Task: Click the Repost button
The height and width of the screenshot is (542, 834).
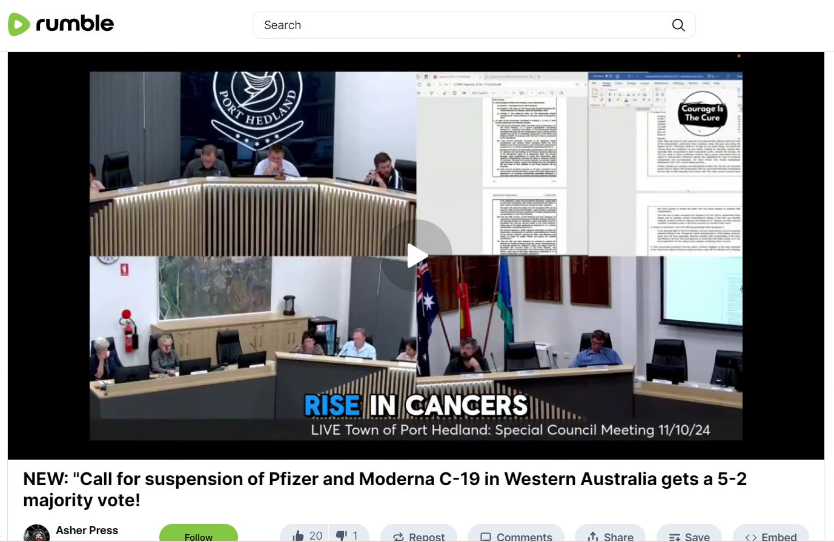Action: pyautogui.click(x=419, y=534)
